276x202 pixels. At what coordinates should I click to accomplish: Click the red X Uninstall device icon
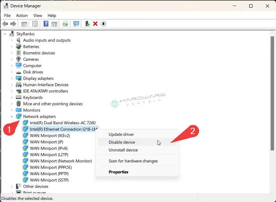tap(95, 24)
